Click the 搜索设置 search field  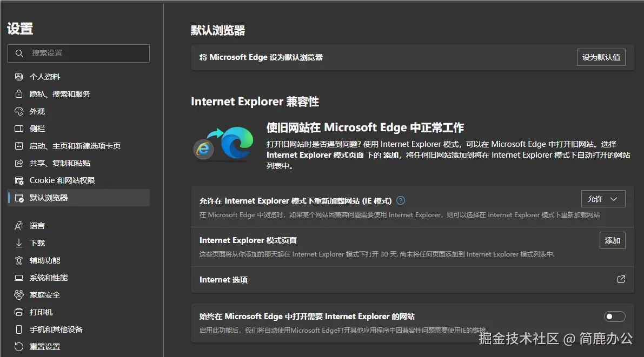pyautogui.click(x=78, y=53)
